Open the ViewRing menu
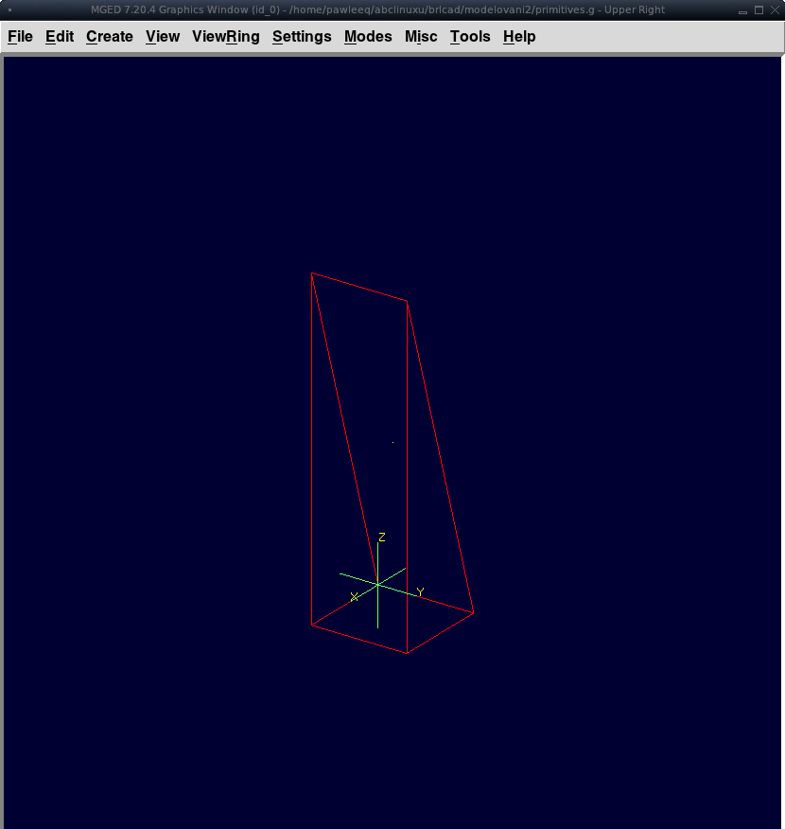This screenshot has height=829, width=785. (225, 37)
